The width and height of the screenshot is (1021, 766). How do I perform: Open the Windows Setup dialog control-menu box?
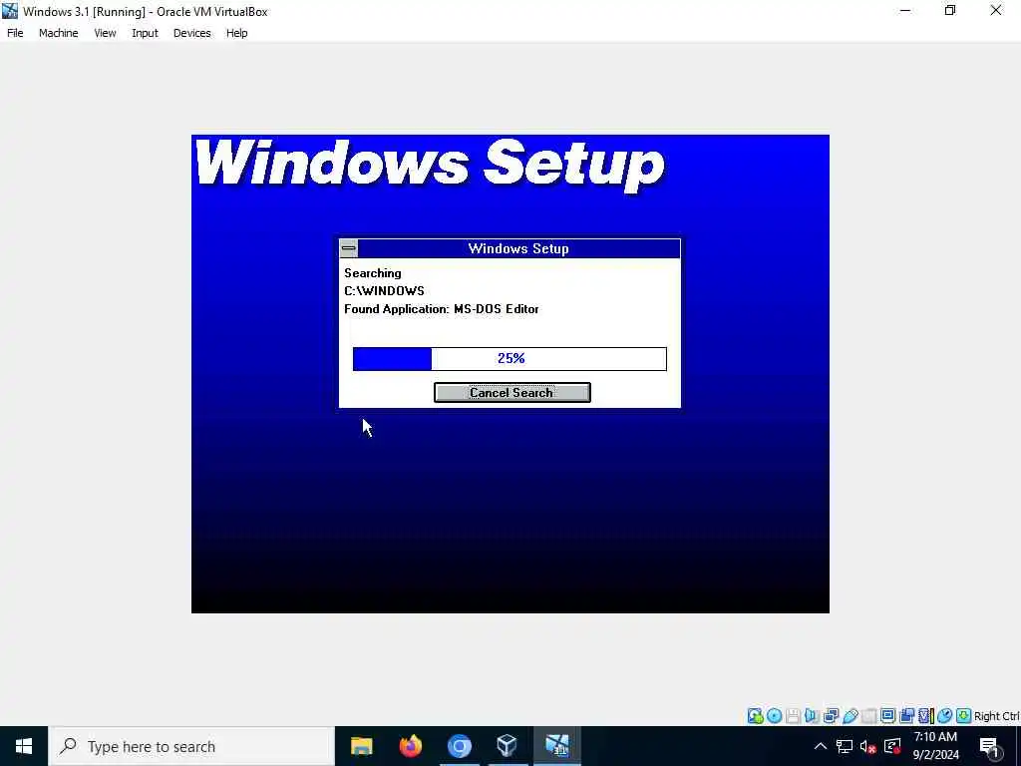click(x=348, y=248)
